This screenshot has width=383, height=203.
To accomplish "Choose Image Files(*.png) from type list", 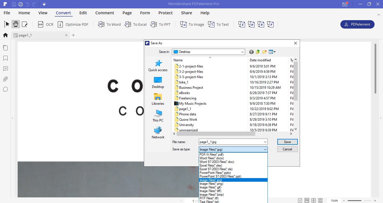I will (x=233, y=184).
